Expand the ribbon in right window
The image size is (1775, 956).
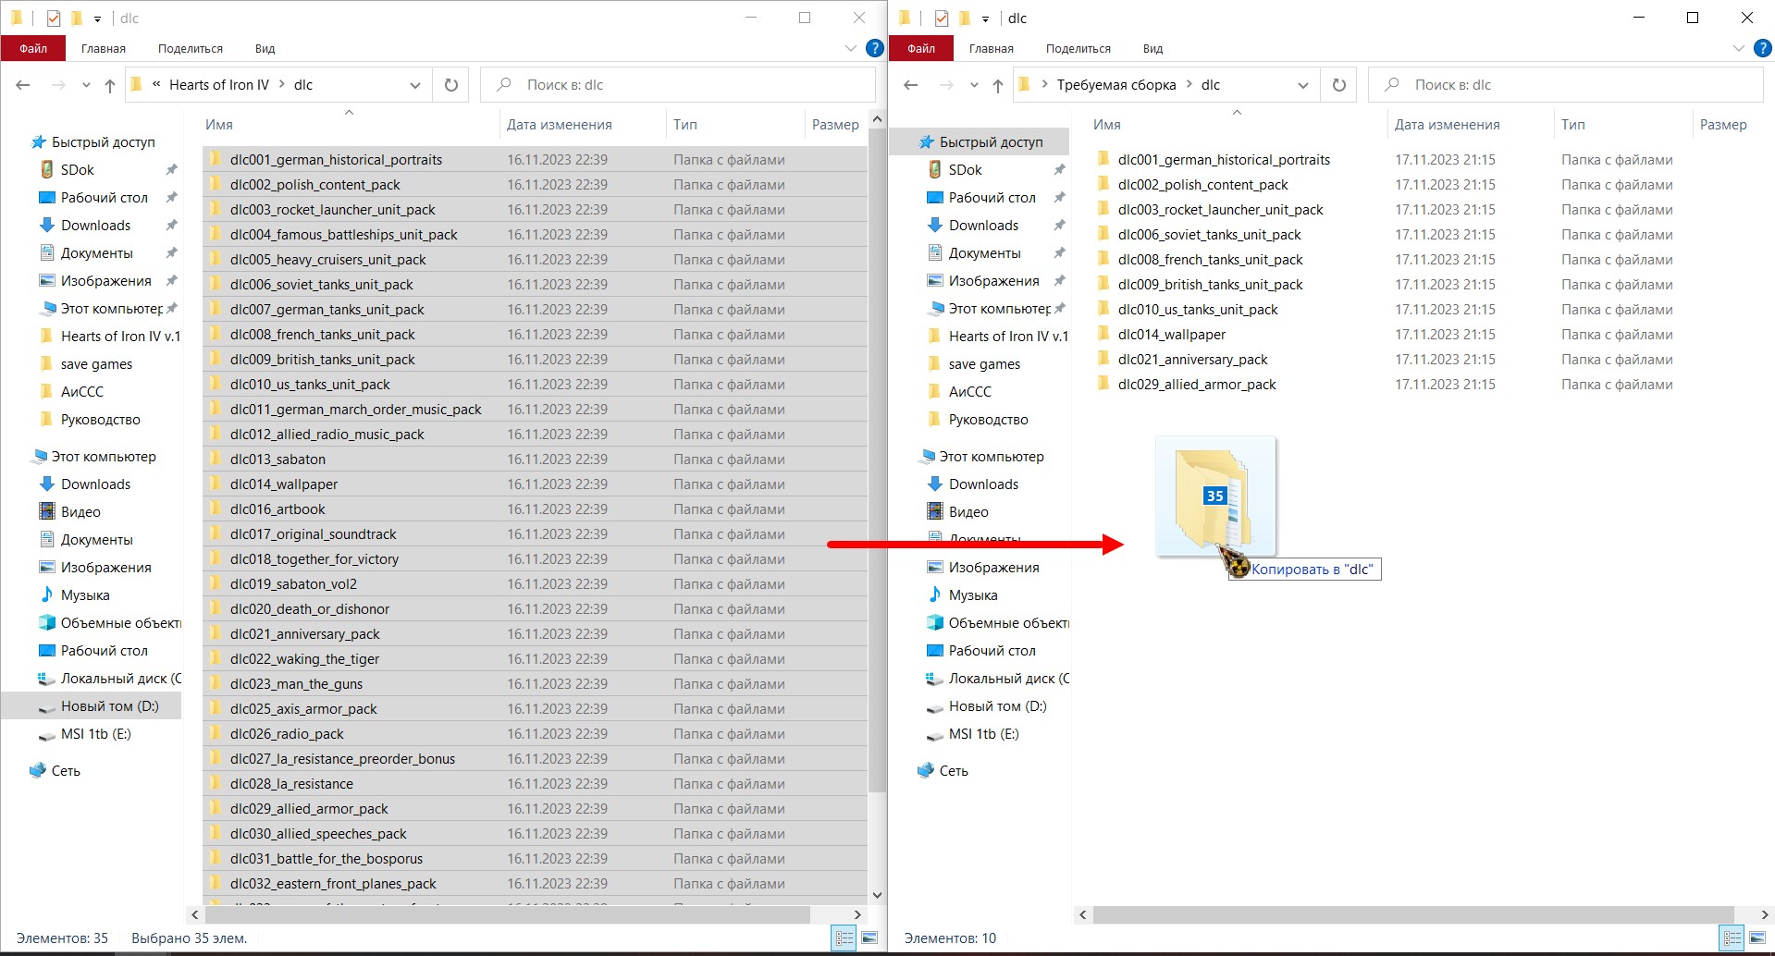1739,48
